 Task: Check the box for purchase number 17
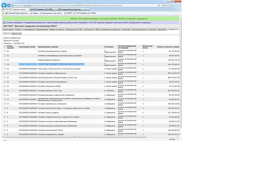(5, 73)
